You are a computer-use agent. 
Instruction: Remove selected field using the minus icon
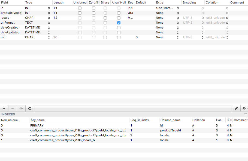coord(12,108)
